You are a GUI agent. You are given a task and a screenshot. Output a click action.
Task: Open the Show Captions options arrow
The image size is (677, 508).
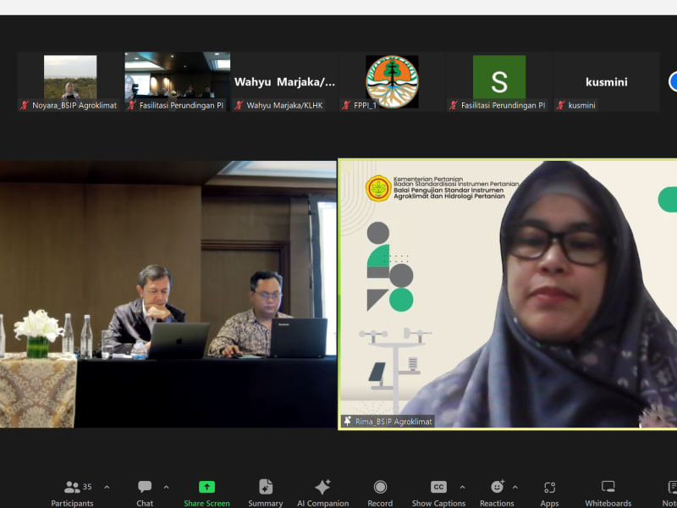tap(462, 487)
